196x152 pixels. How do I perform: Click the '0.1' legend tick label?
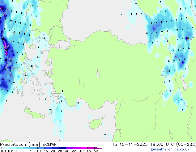(x=3, y=151)
